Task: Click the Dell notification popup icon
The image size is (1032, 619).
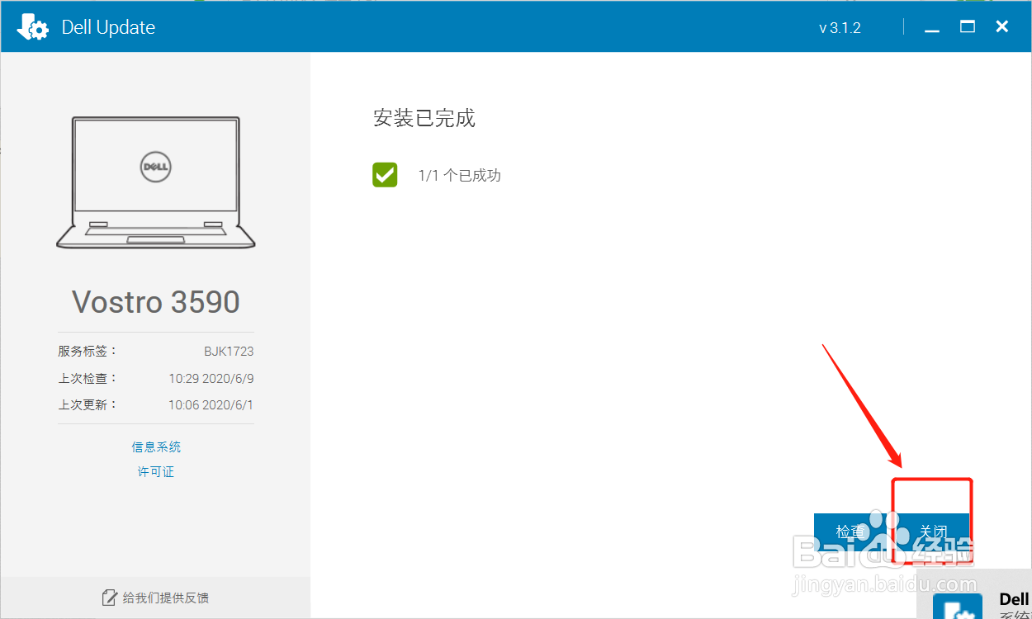Action: tap(958, 606)
